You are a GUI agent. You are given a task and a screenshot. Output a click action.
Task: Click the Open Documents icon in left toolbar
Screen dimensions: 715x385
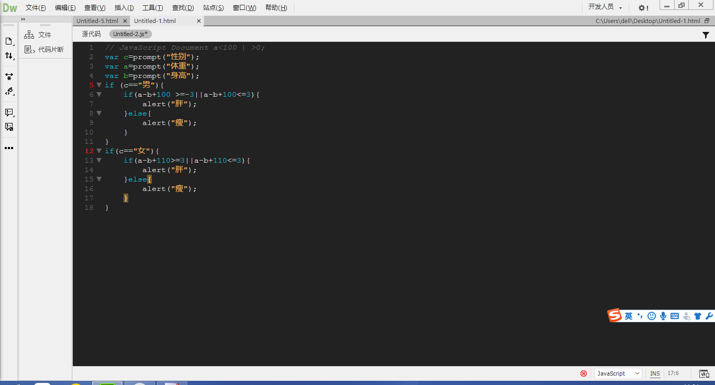click(9, 41)
